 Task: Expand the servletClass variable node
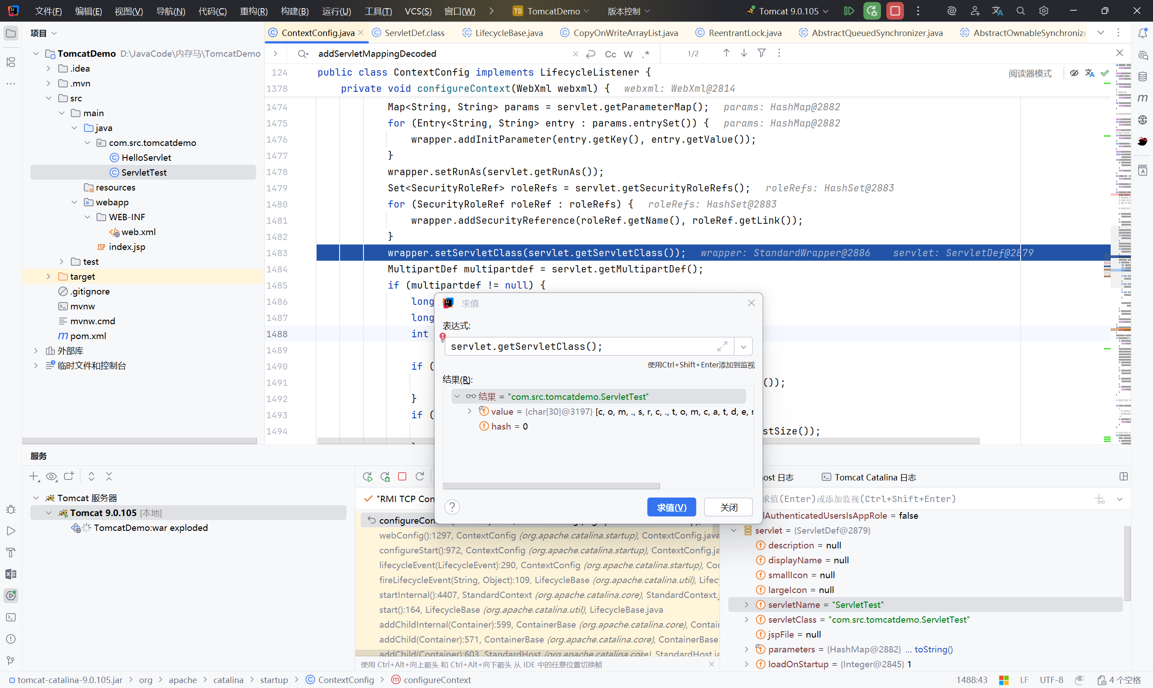(746, 620)
